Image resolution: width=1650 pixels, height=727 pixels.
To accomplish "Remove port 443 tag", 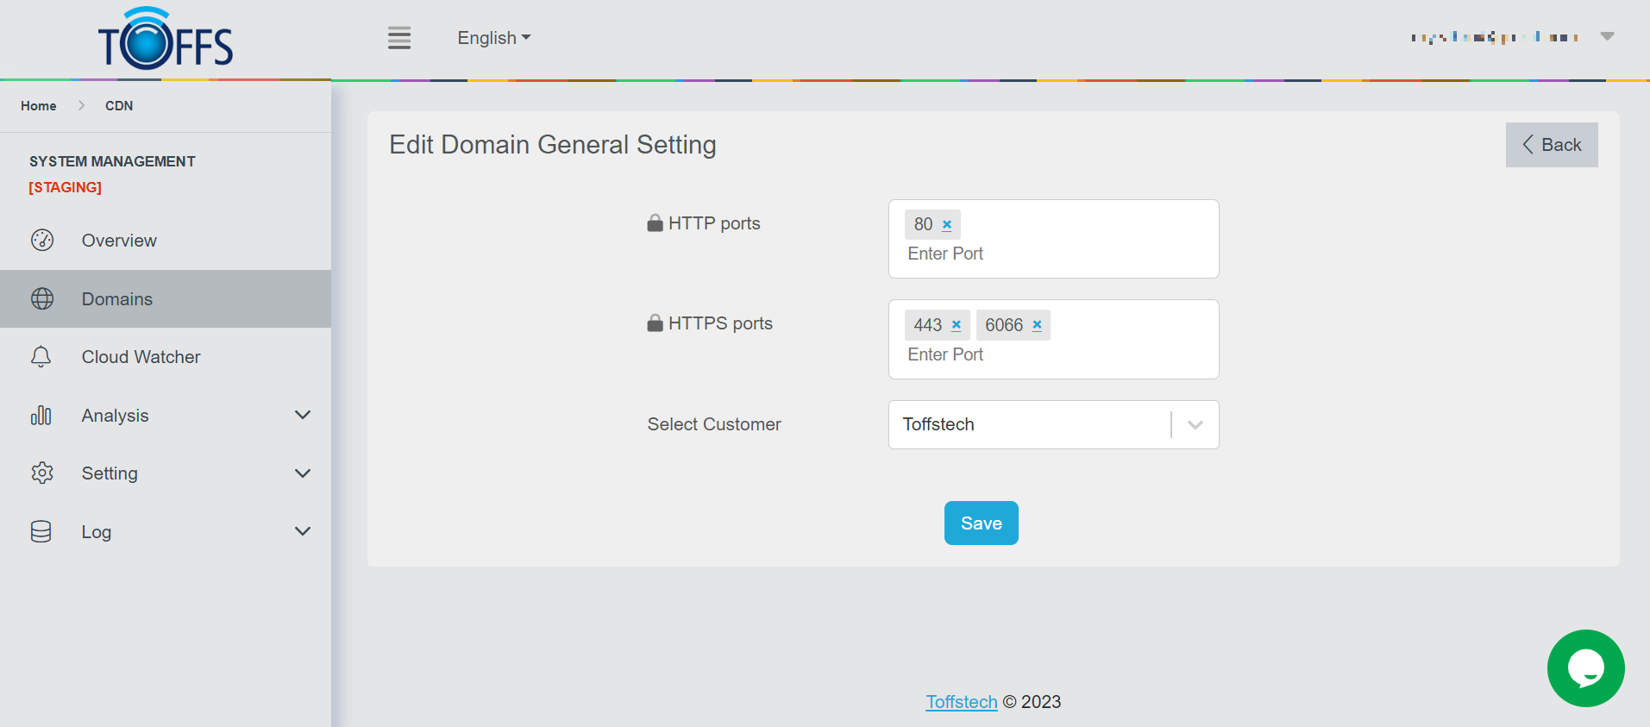I will pos(957,325).
